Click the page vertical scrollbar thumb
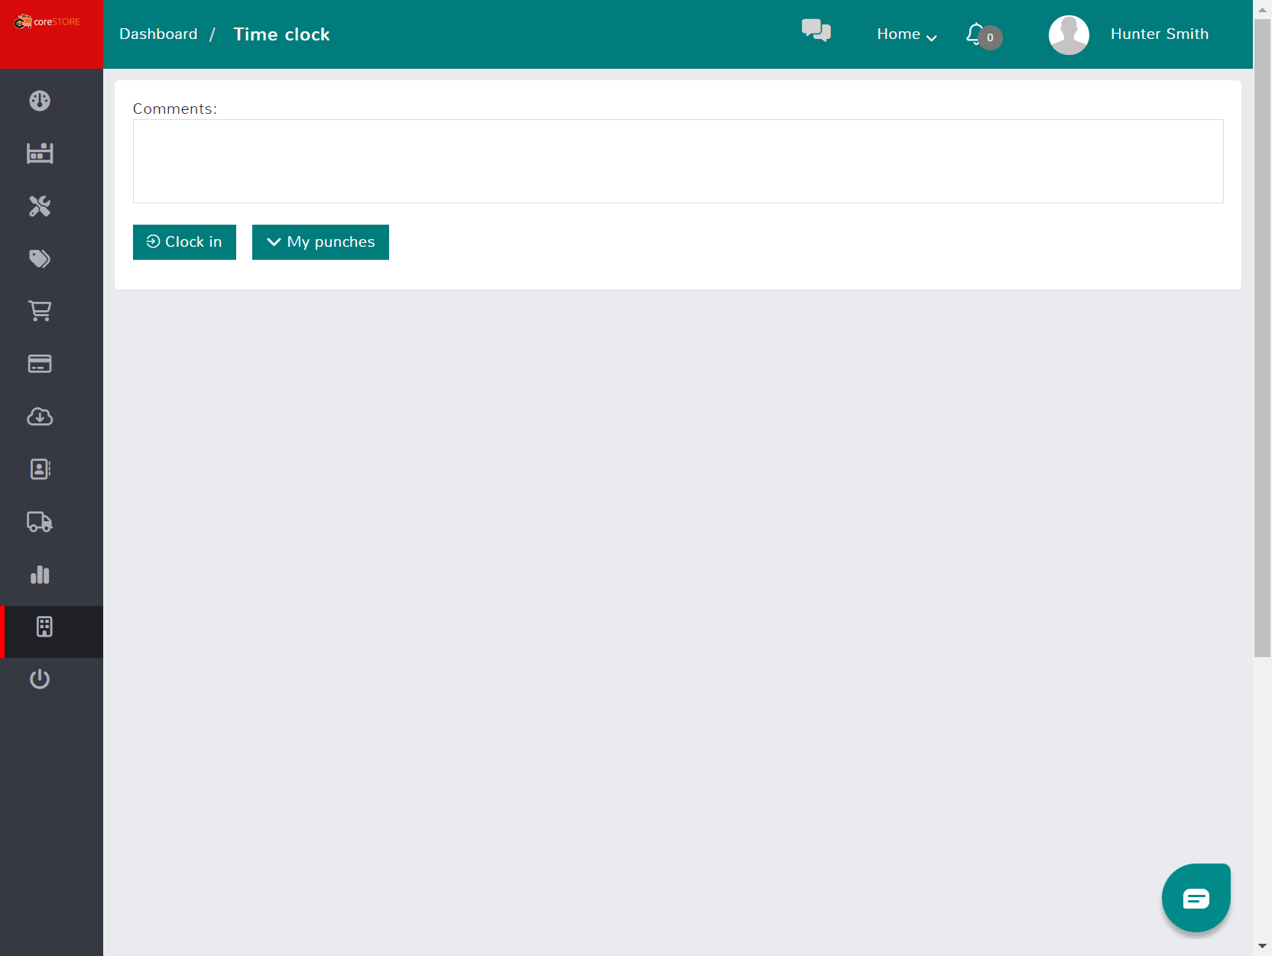This screenshot has width=1272, height=956. [1263, 336]
